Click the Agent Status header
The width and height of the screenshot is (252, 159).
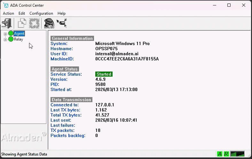(65, 69)
